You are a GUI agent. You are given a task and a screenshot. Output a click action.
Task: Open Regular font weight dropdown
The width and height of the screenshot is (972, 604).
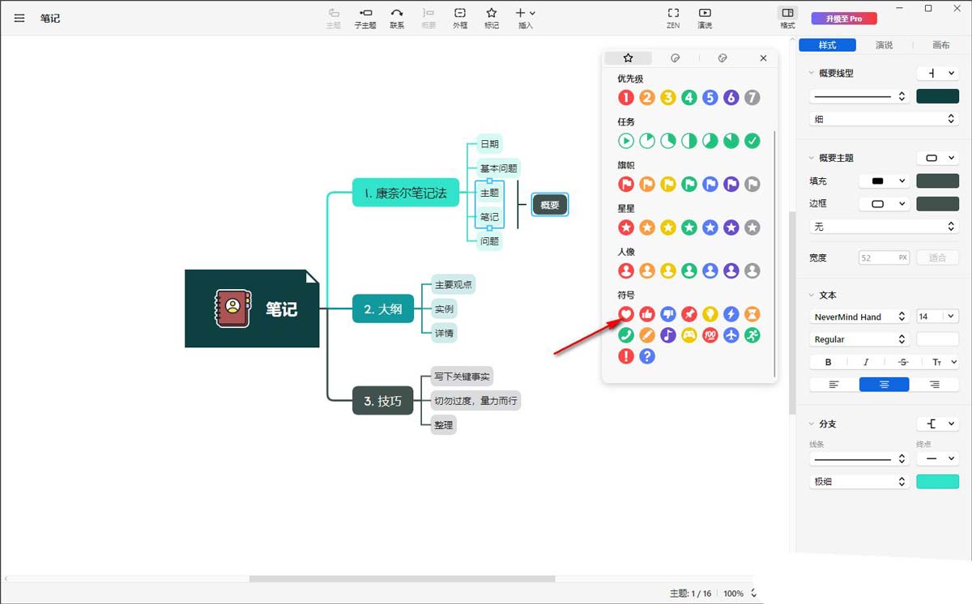tap(859, 339)
